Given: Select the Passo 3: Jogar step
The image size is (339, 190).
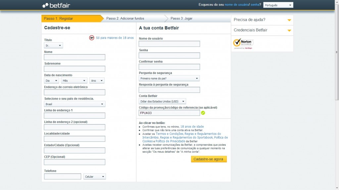Looking at the screenshot, I should (198, 19).
